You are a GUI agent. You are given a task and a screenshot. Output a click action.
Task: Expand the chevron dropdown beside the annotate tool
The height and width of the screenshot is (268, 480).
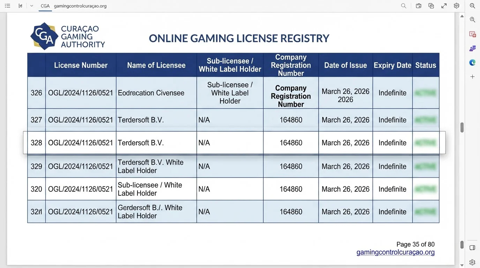(32, 6)
